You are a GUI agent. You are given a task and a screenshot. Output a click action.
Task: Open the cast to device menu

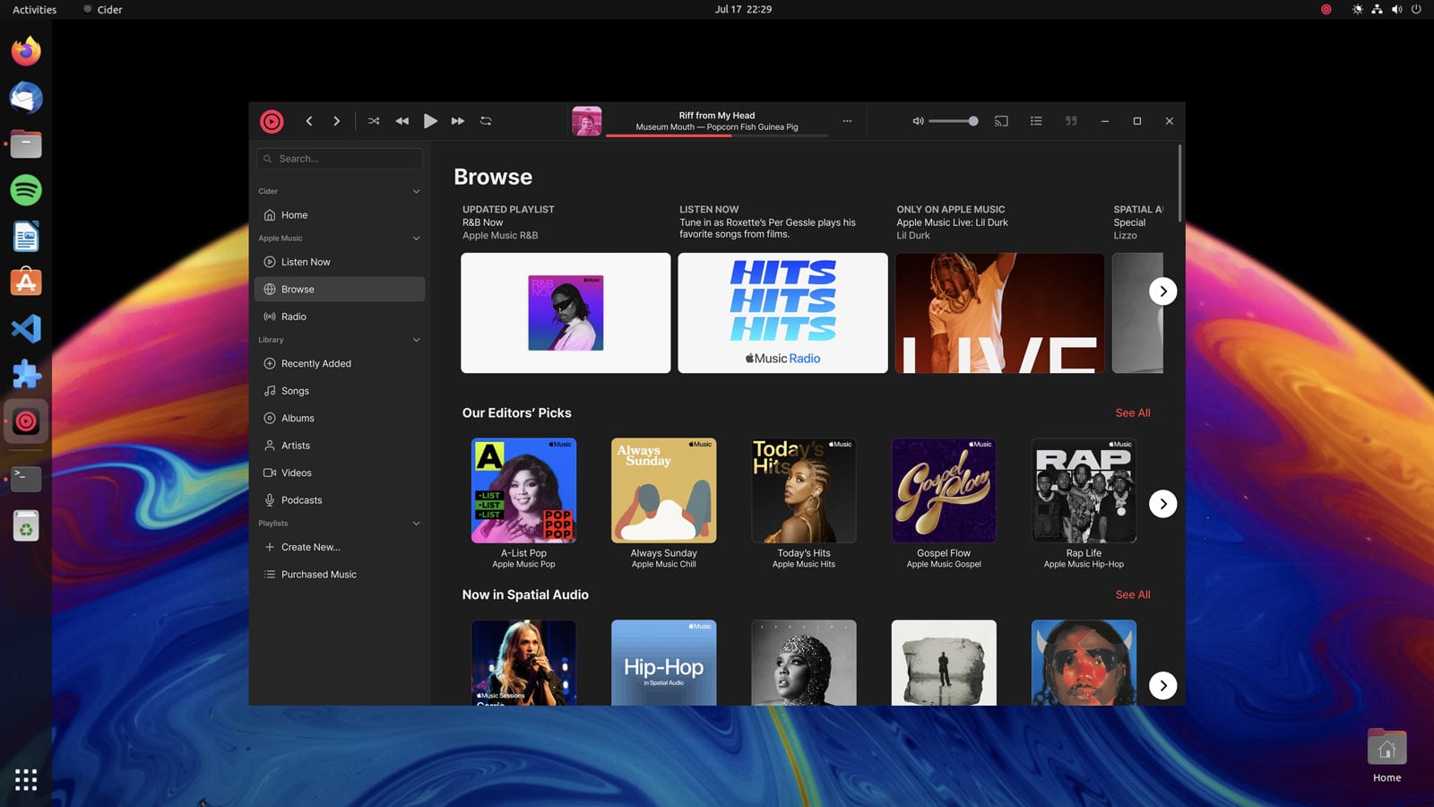pos(1001,121)
